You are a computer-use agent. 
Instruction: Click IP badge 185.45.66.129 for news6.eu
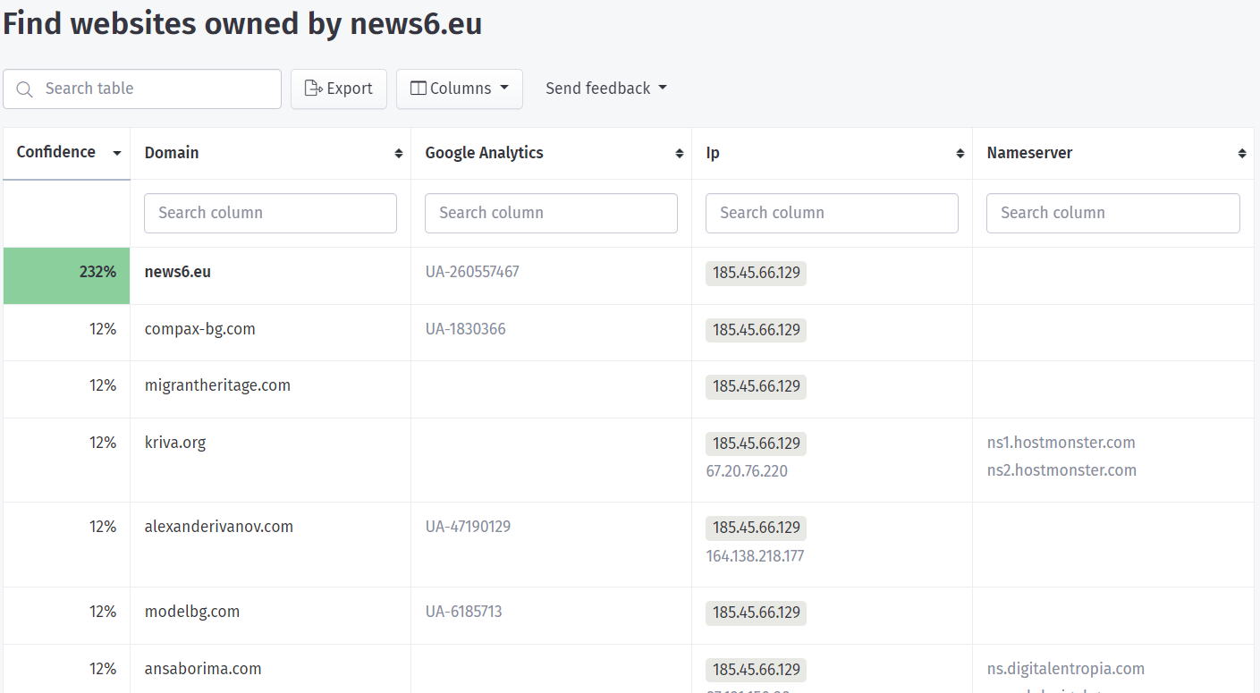pyautogui.click(x=756, y=273)
